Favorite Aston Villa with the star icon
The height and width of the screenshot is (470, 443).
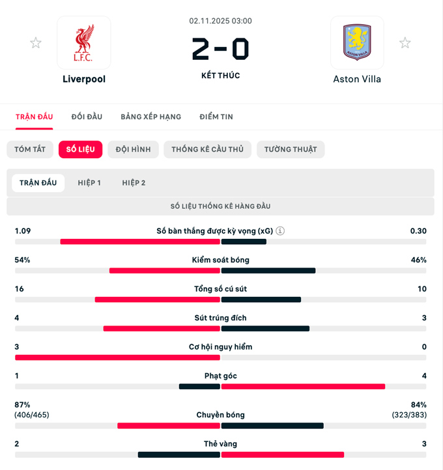(x=405, y=43)
